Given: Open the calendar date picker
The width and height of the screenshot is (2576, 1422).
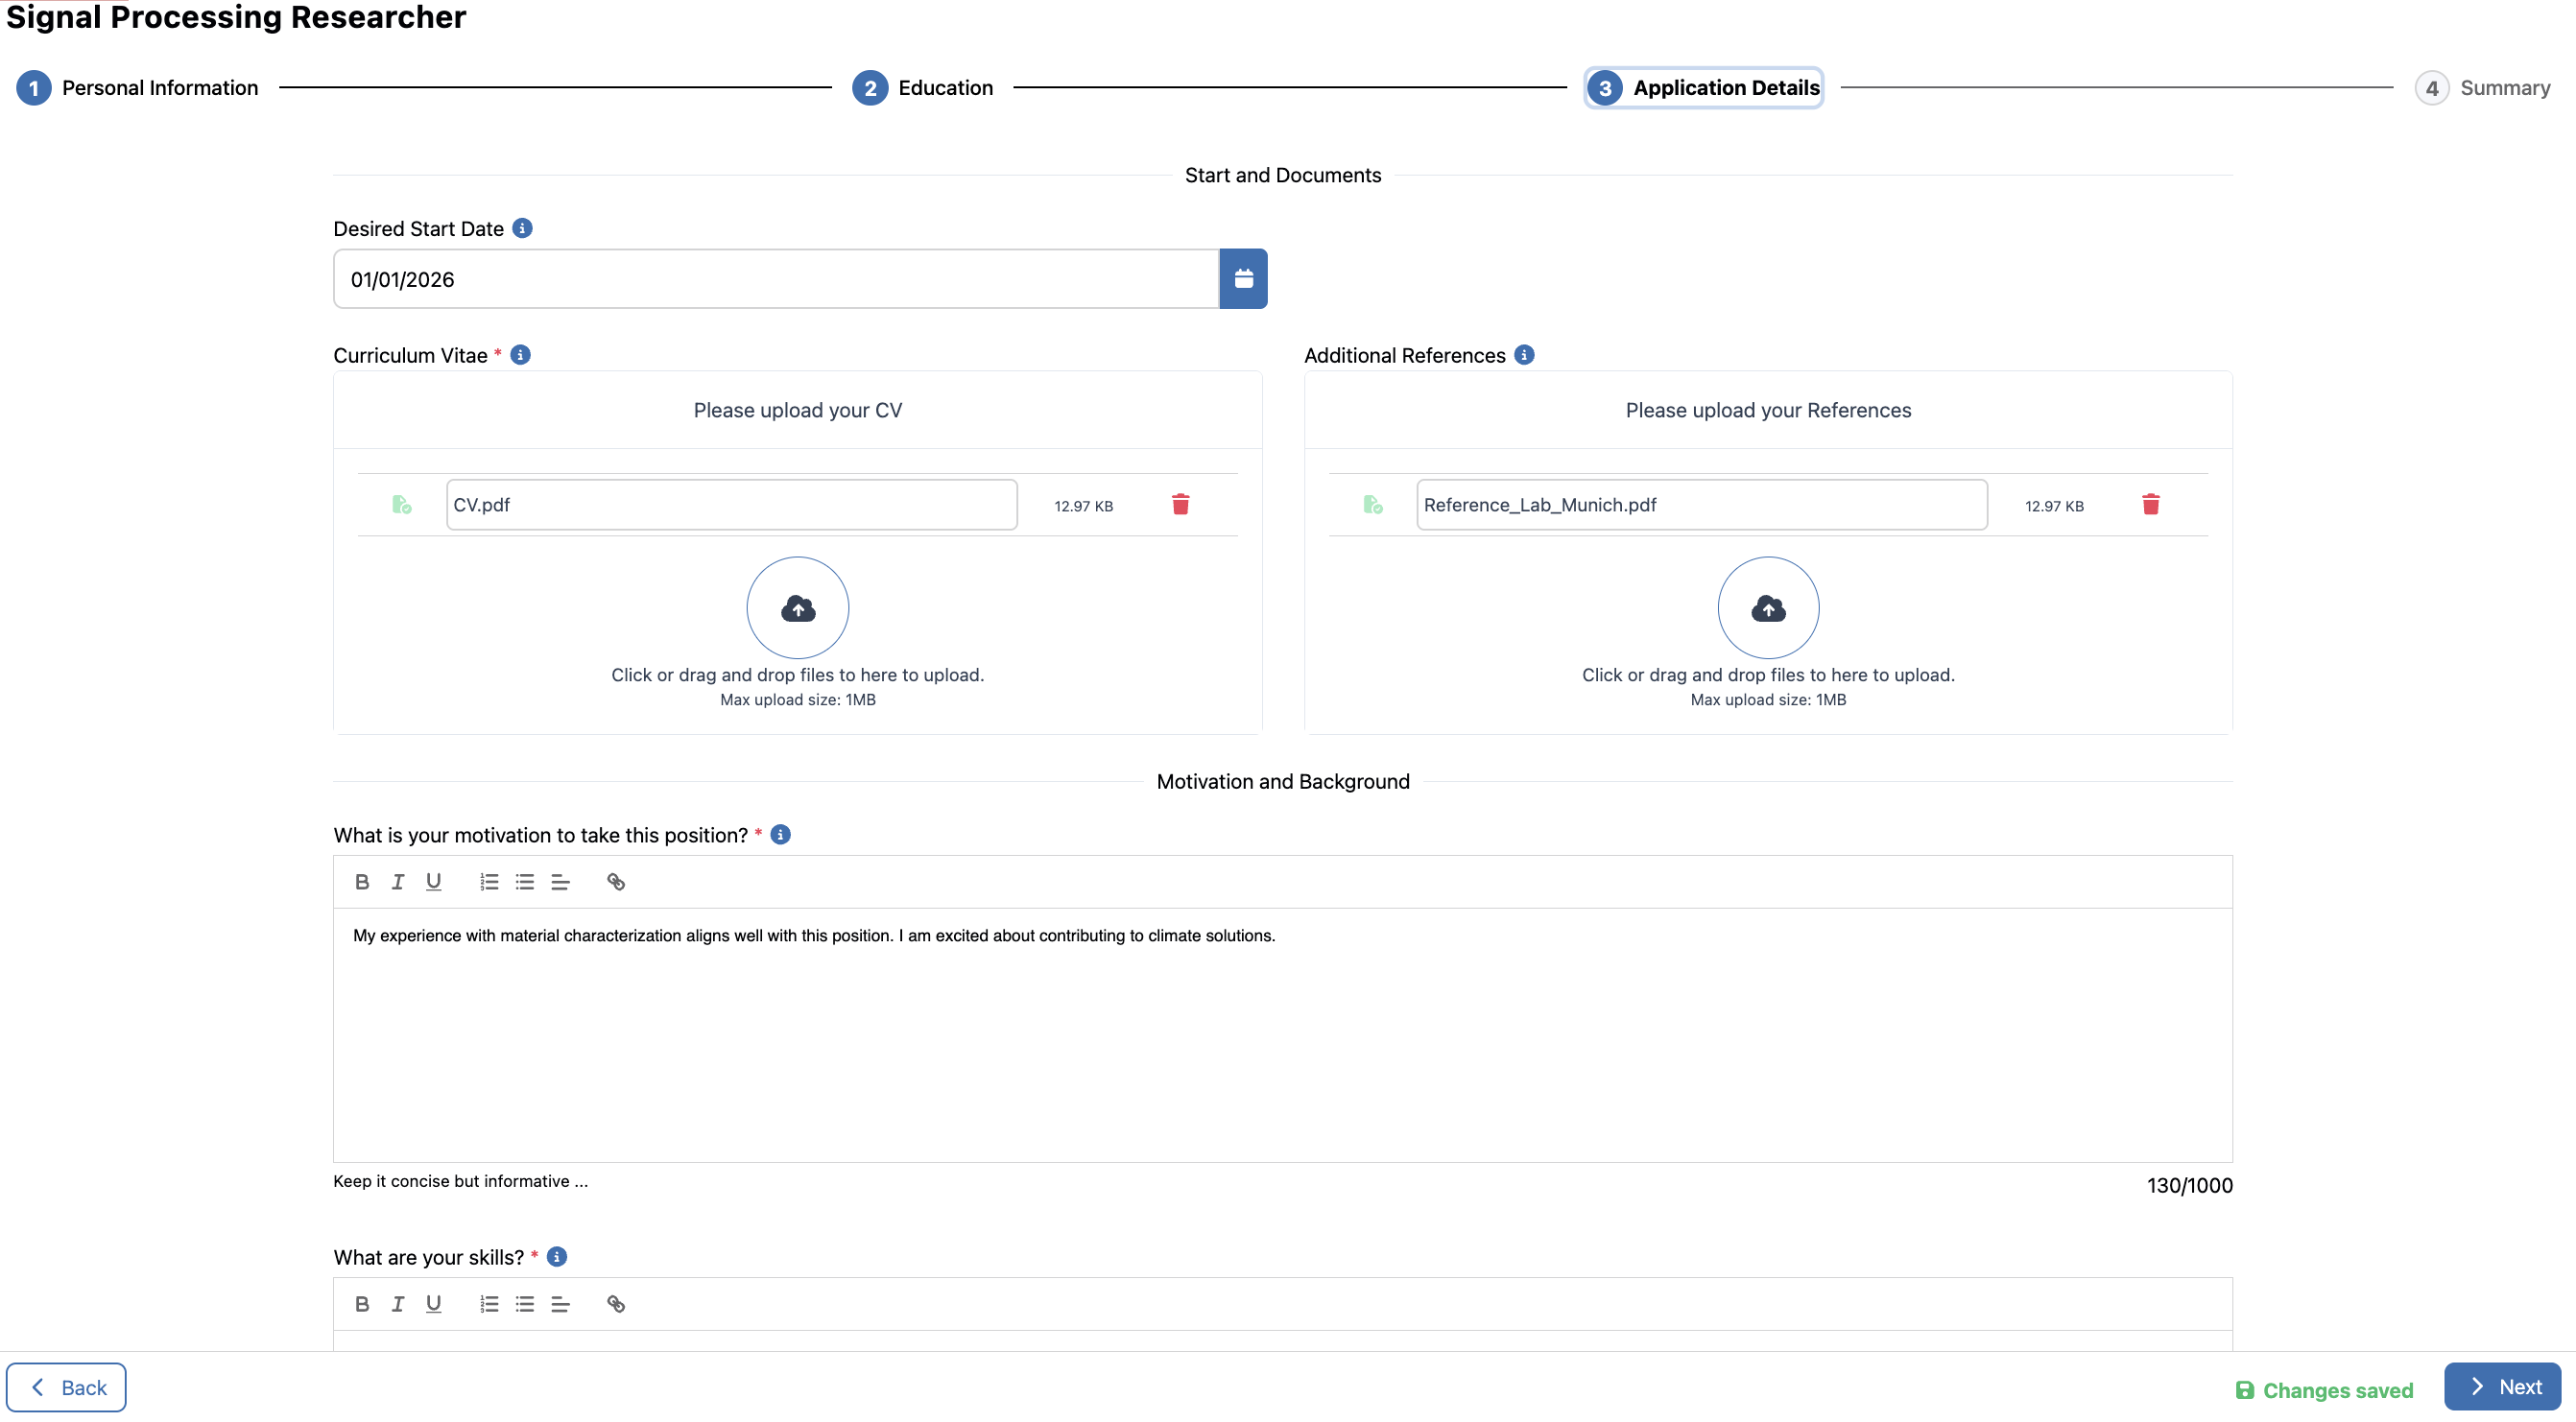Looking at the screenshot, I should (x=1243, y=279).
